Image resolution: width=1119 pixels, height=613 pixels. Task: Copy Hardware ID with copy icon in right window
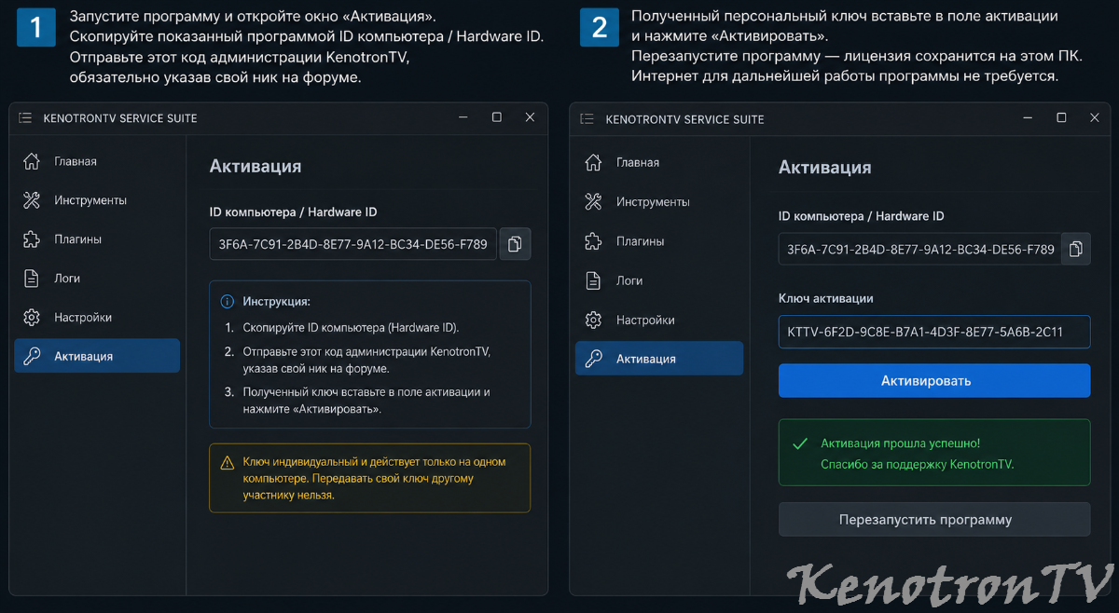(x=1076, y=249)
